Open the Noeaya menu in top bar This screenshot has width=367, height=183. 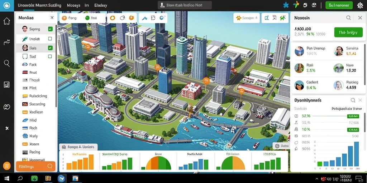coord(73,5)
